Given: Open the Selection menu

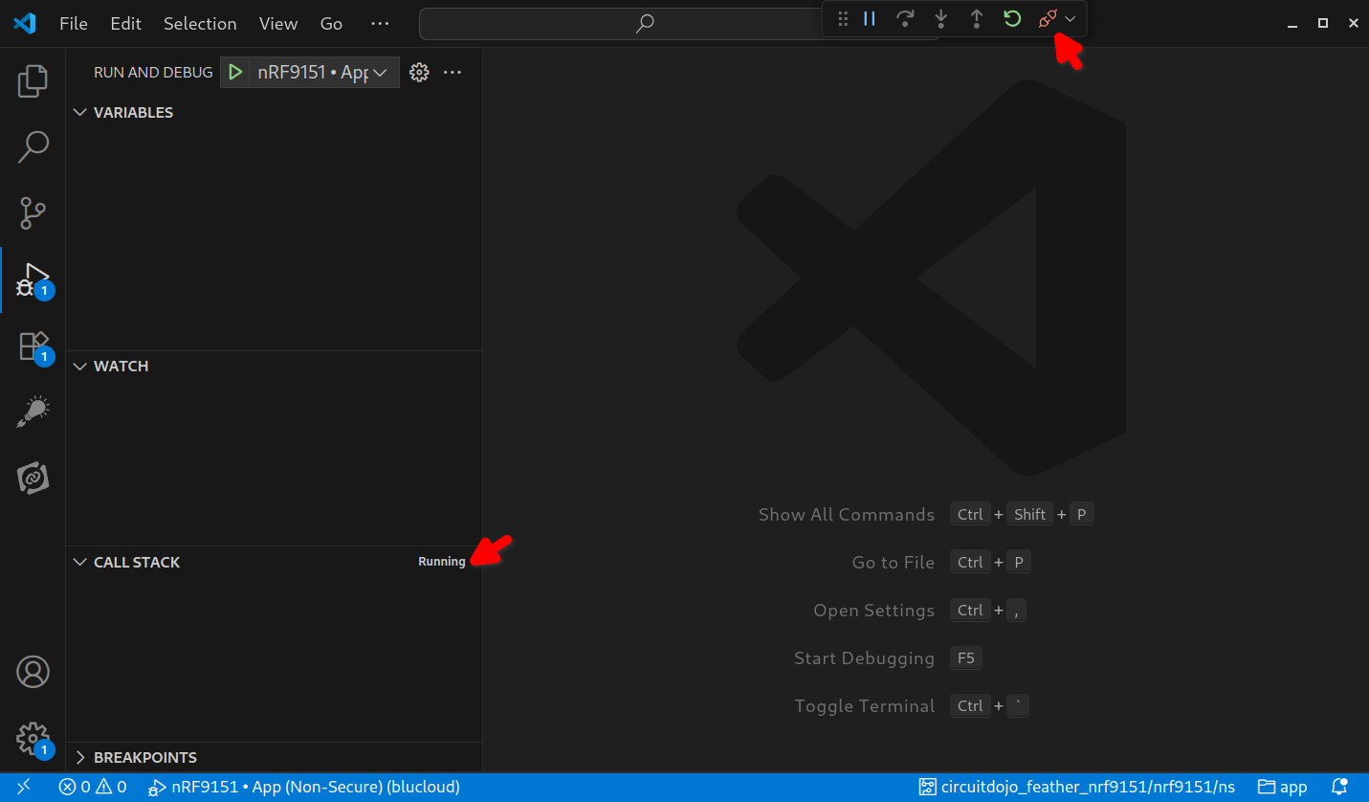Looking at the screenshot, I should tap(200, 23).
